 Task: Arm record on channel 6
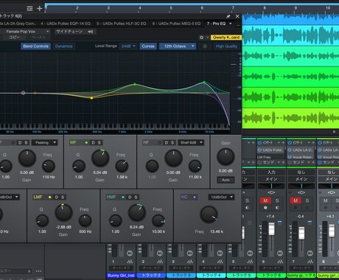265,208
